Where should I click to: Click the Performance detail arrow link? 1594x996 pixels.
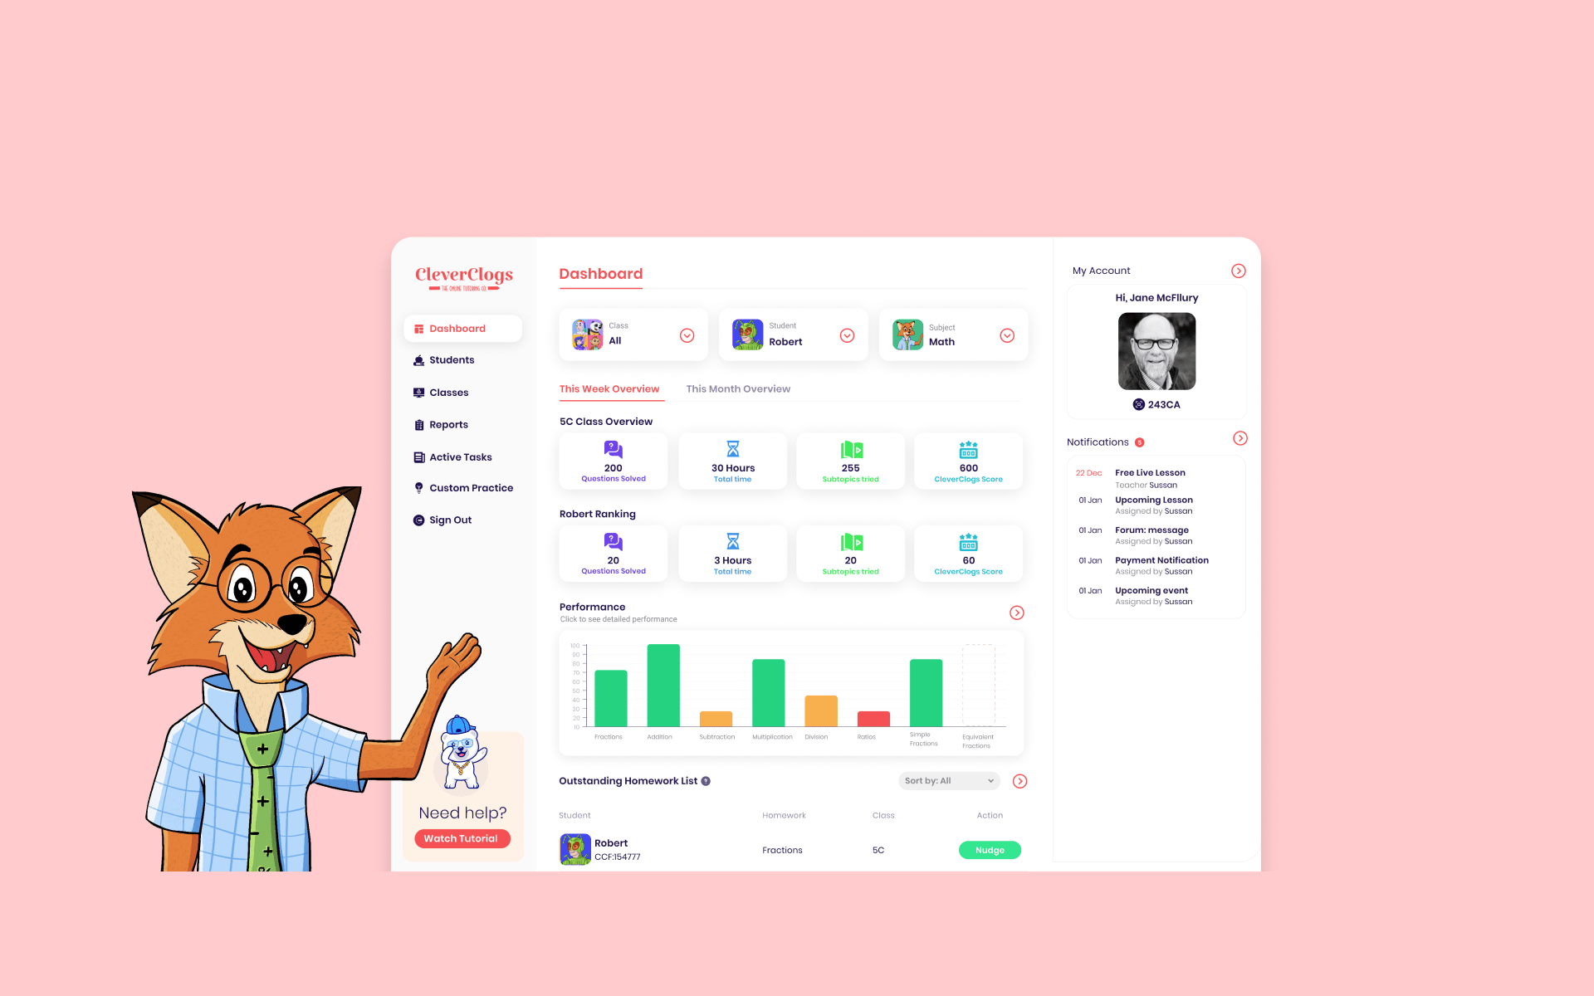[x=1017, y=613]
